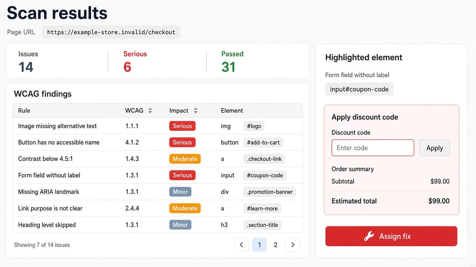The height and width of the screenshot is (267, 476).
Task: Sort findings by the WCAG column arrows
Action: pos(150,111)
